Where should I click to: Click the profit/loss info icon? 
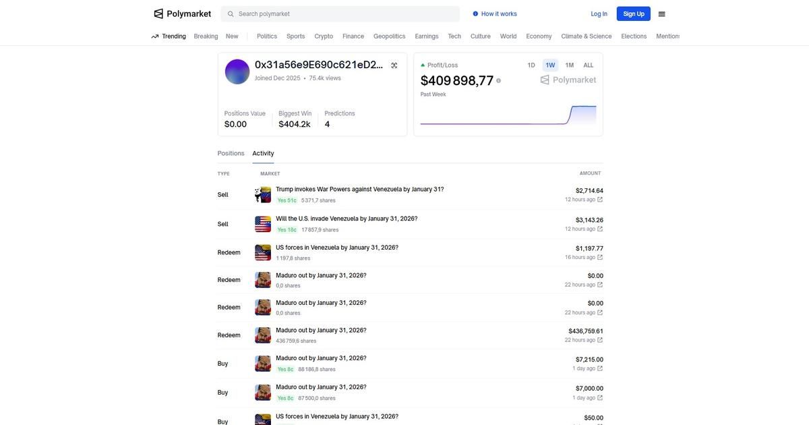499,81
